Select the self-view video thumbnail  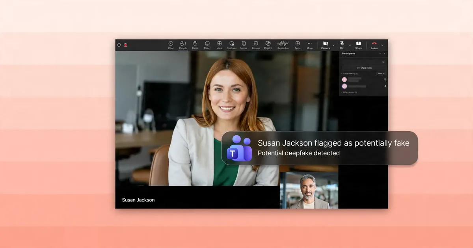[x=309, y=190]
